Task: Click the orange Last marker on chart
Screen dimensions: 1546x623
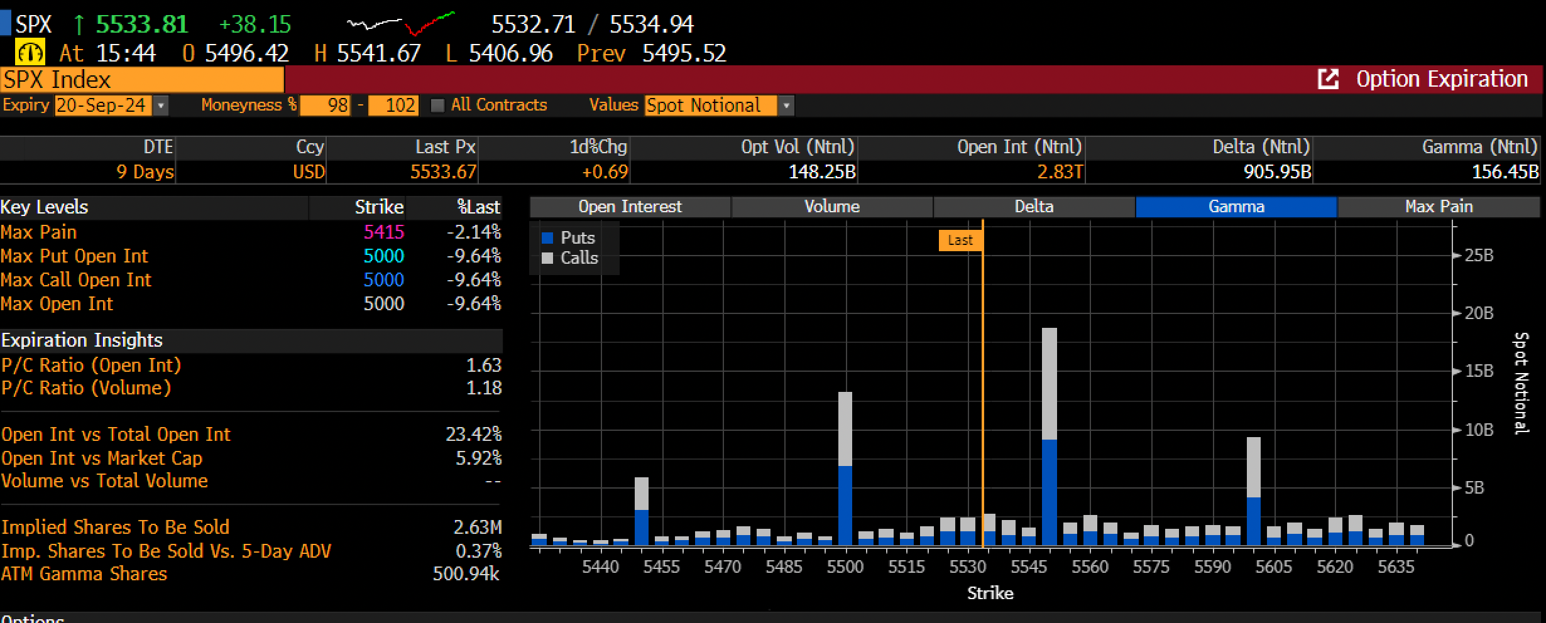Action: 960,240
